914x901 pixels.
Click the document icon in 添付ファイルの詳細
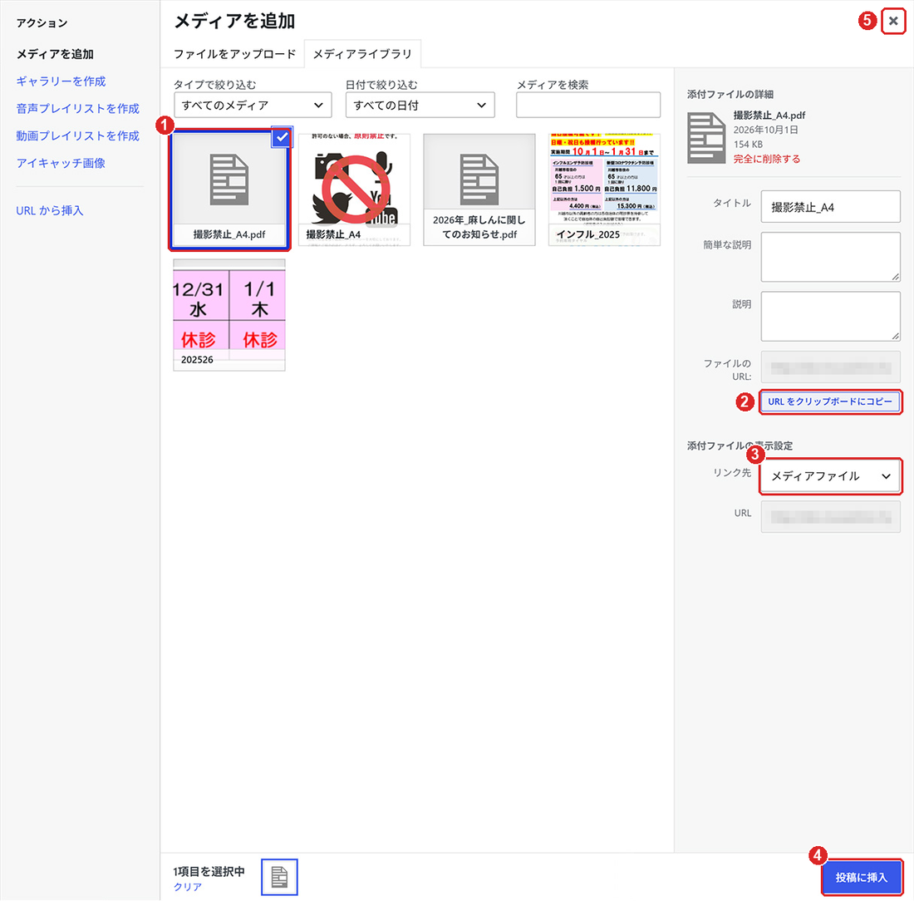tap(706, 138)
